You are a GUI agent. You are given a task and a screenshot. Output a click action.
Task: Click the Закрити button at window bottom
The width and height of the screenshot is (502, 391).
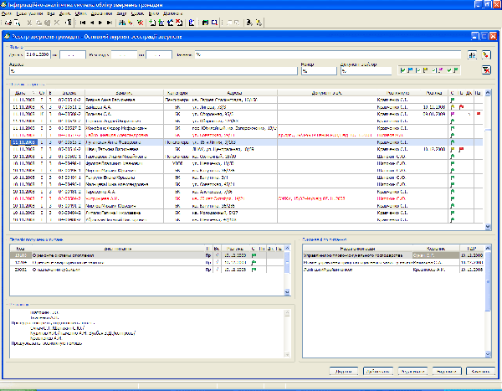(x=479, y=370)
